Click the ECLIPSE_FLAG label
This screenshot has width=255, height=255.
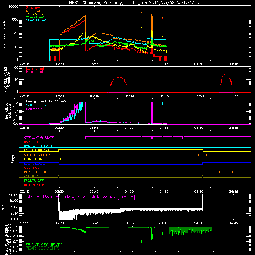(35, 164)
